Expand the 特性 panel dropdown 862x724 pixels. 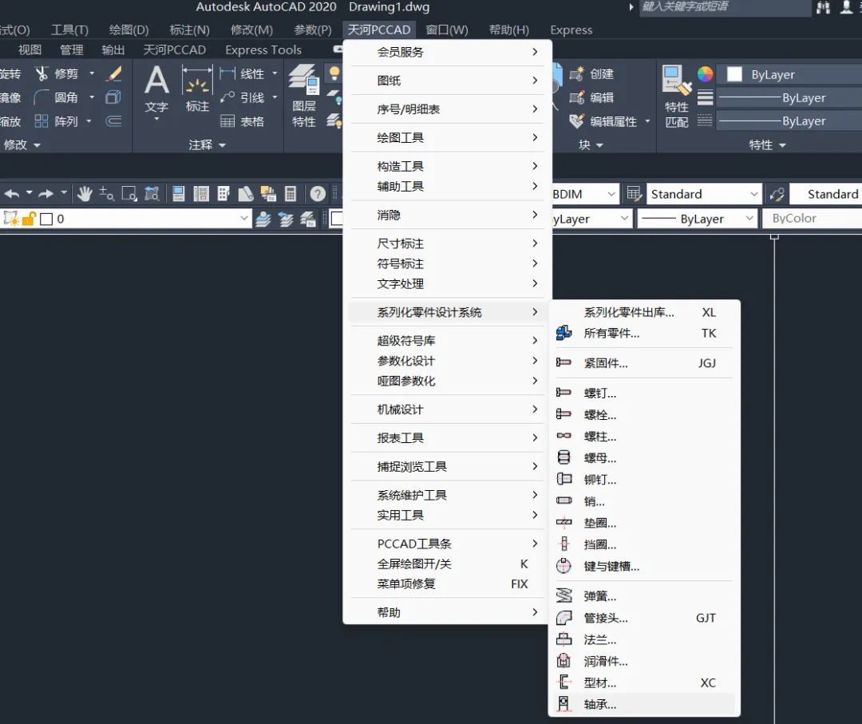point(767,144)
